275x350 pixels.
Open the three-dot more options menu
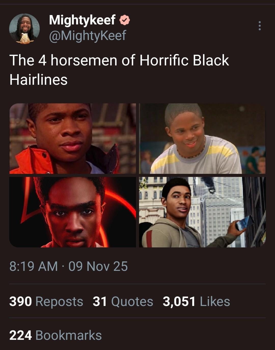[x=259, y=26]
